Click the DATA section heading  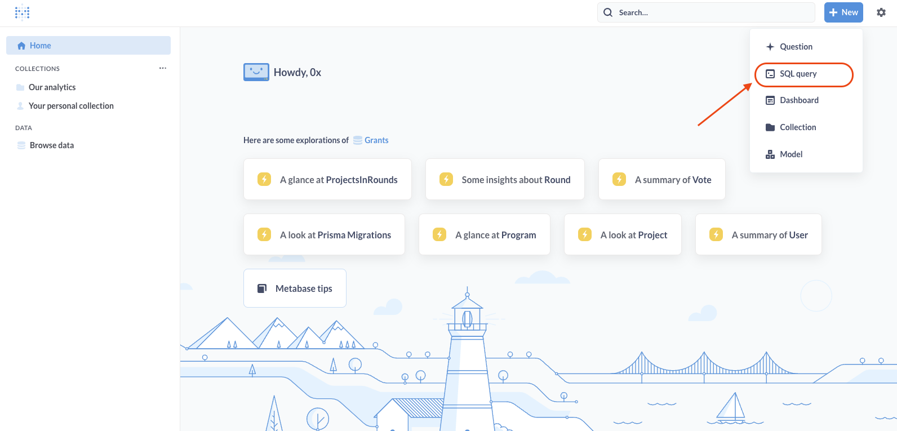[24, 128]
